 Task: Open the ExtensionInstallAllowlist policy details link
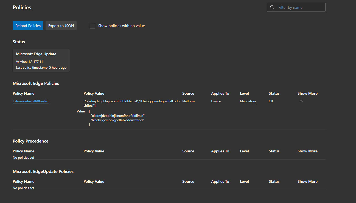coord(30,101)
